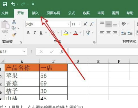This screenshot has width=138, height=108.
Task: Expand underline style dropdown arrow
Action: coord(46,33)
